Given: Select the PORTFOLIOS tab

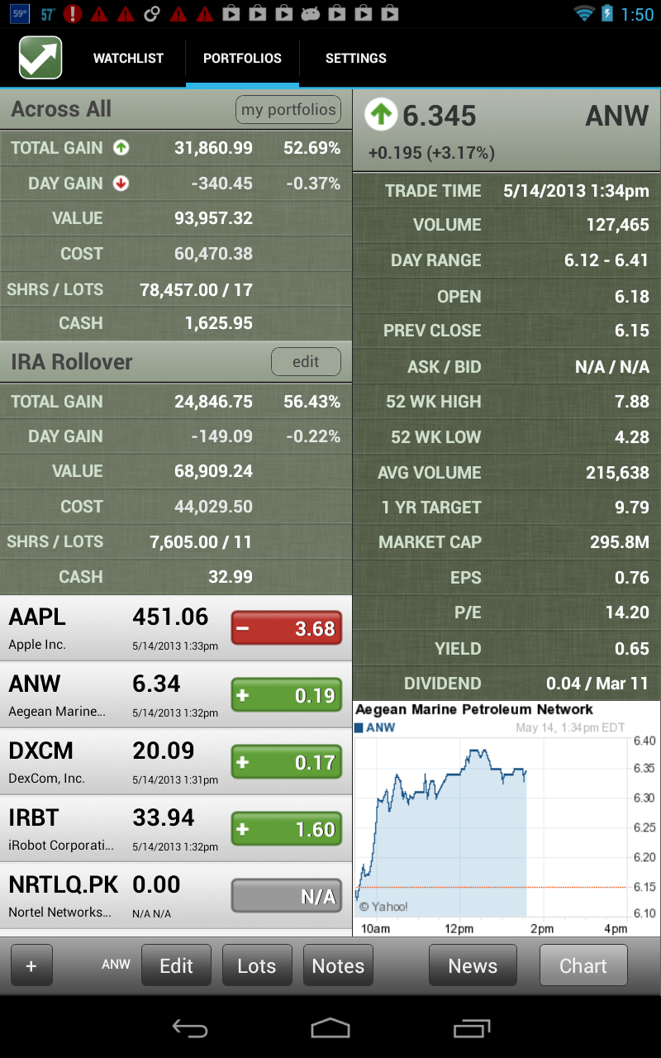Looking at the screenshot, I should [x=241, y=58].
